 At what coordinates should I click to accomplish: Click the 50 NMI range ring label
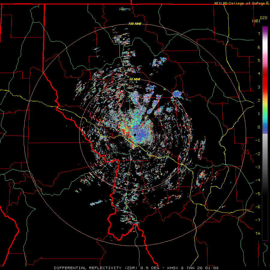coord(135,79)
